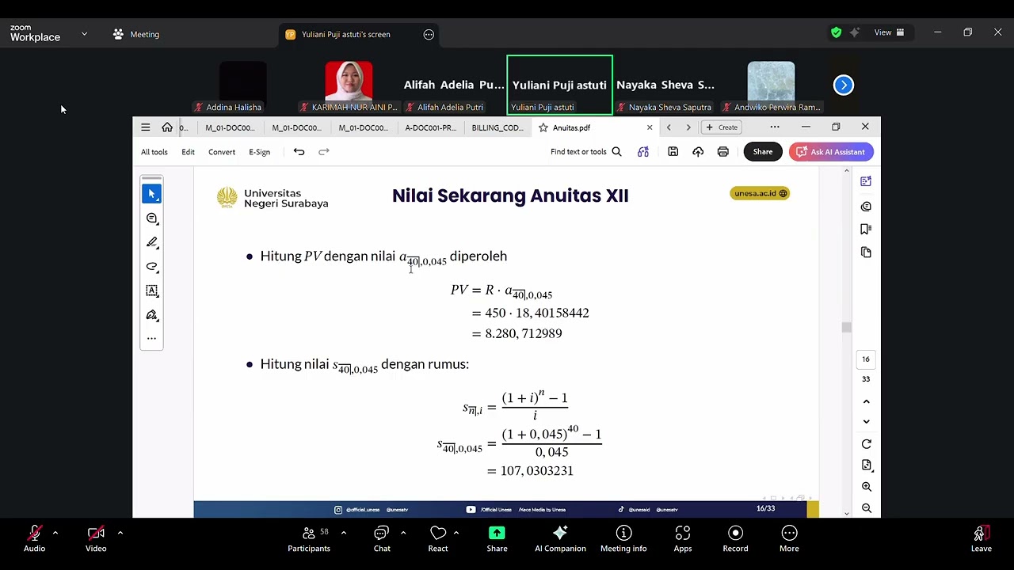Open more quick tools ellipsis
1014x570 pixels.
151,338
